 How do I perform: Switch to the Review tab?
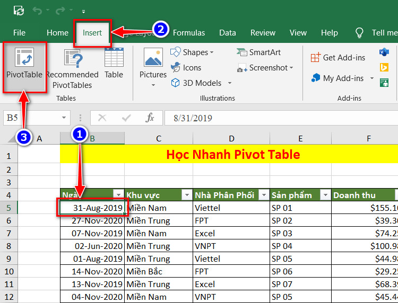(263, 33)
